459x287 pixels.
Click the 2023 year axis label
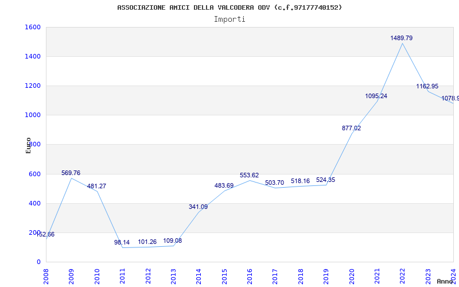[428, 277]
